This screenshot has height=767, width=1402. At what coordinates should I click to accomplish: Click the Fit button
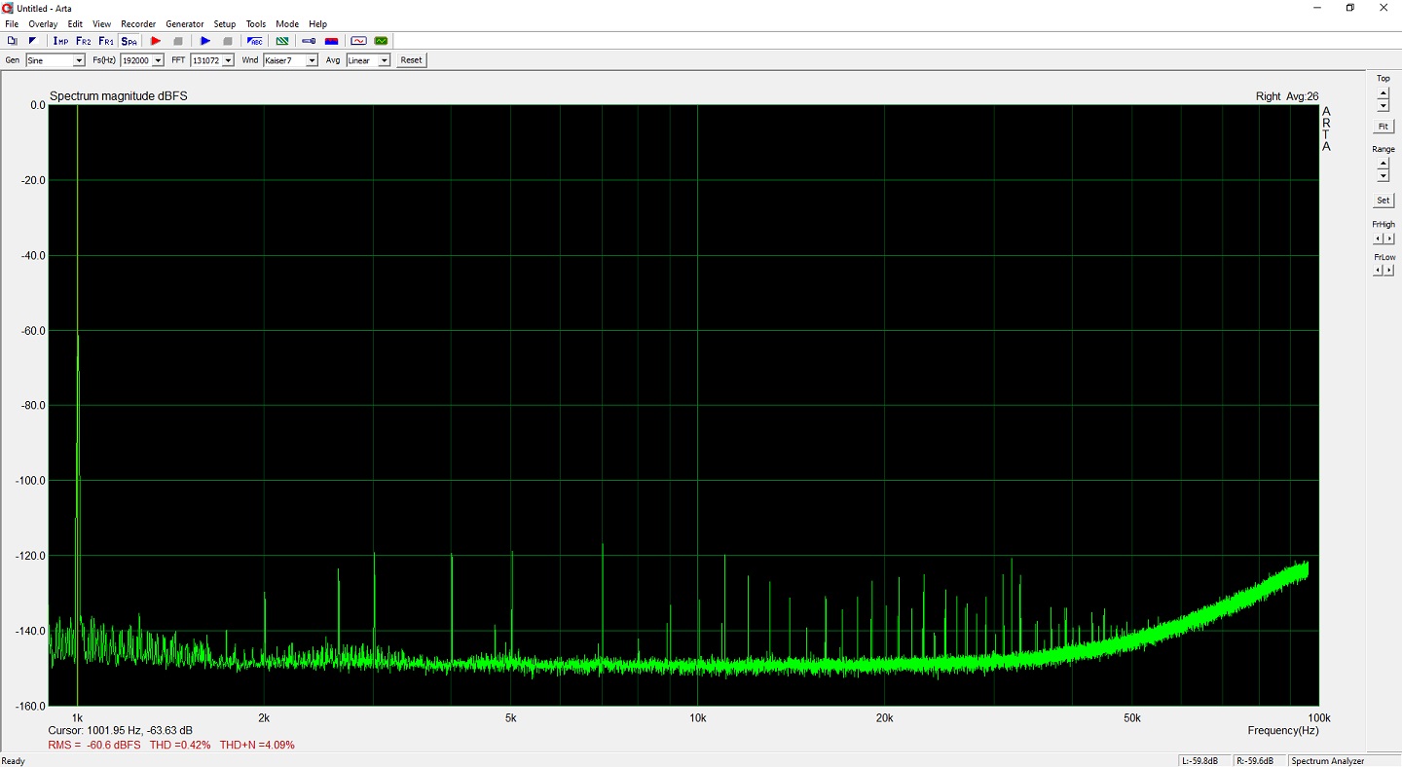click(1384, 127)
